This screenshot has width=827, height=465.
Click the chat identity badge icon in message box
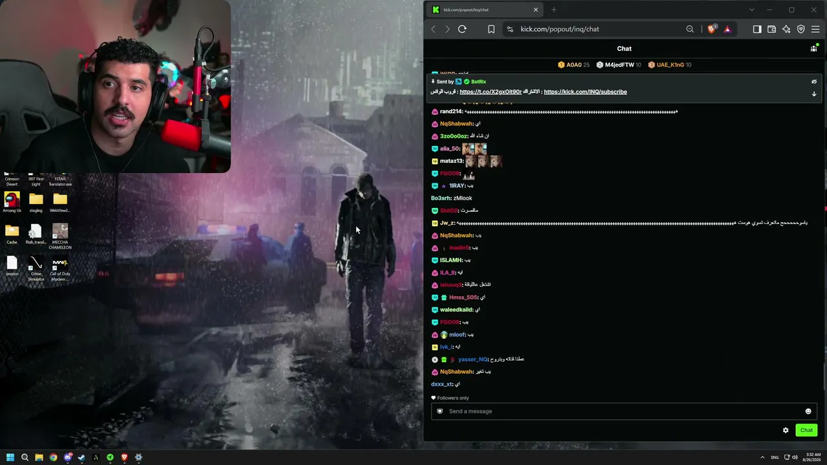click(x=440, y=411)
